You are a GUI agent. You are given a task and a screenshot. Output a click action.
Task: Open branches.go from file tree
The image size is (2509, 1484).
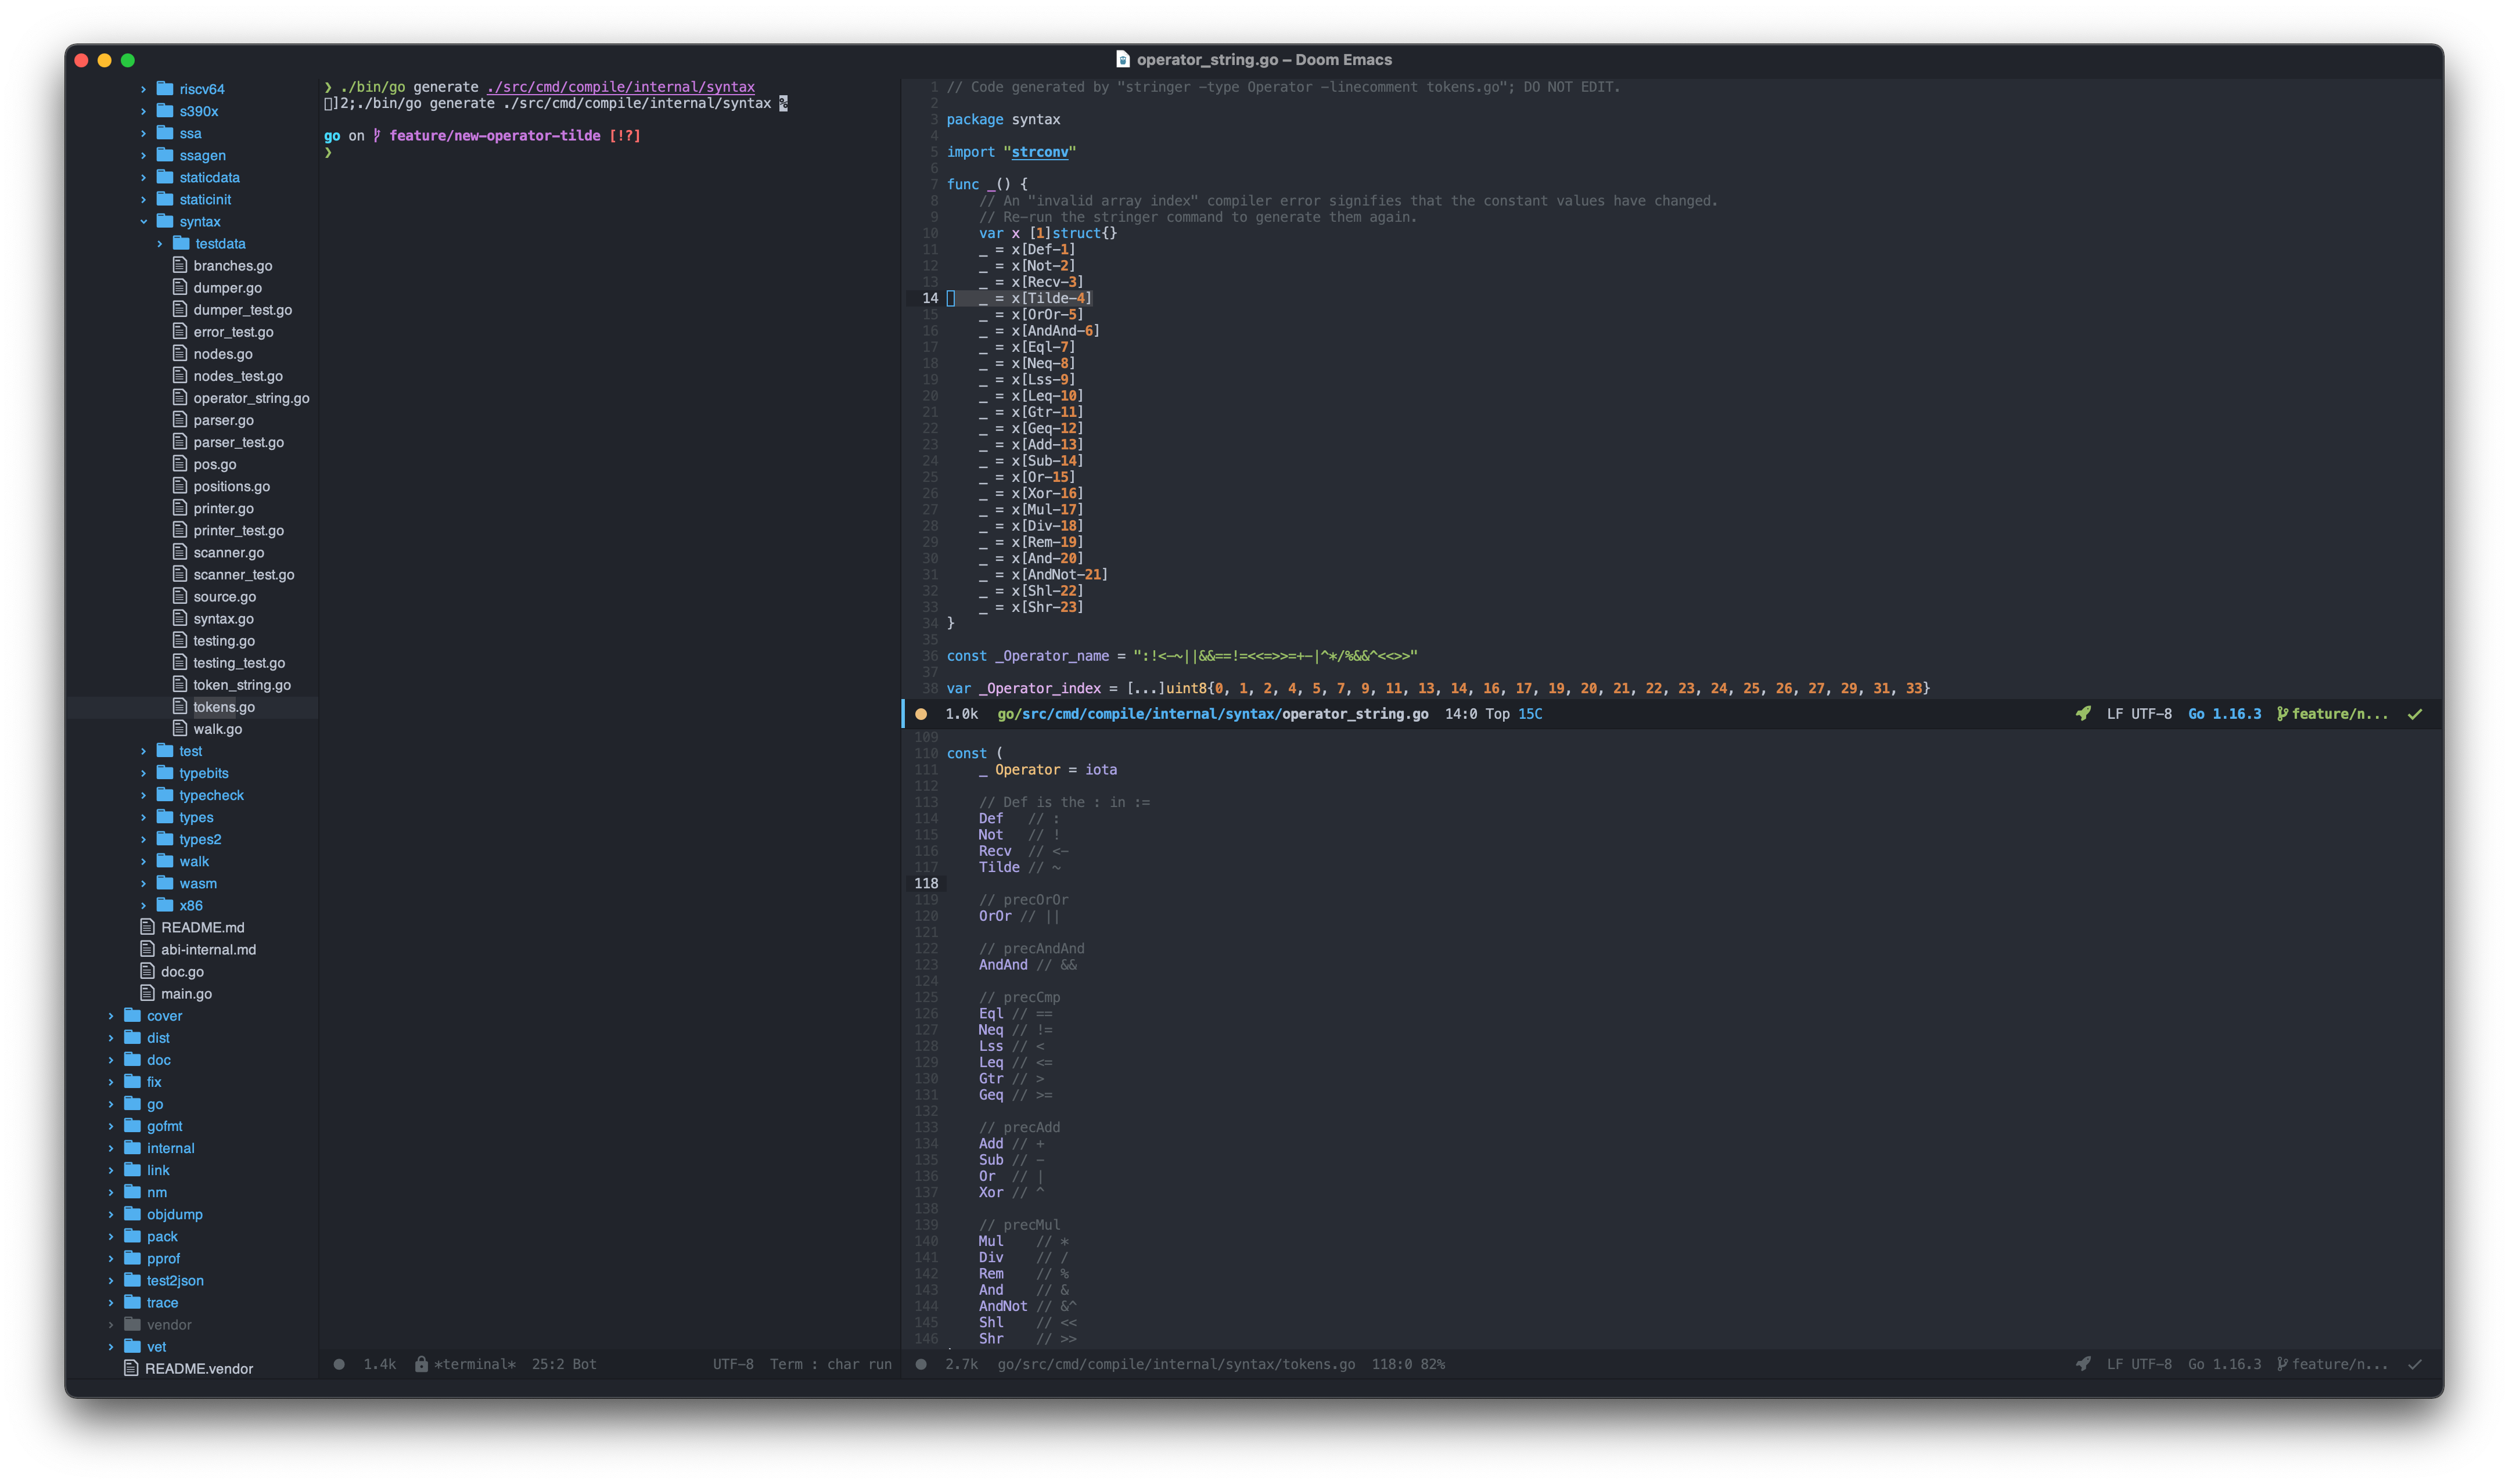(x=232, y=266)
